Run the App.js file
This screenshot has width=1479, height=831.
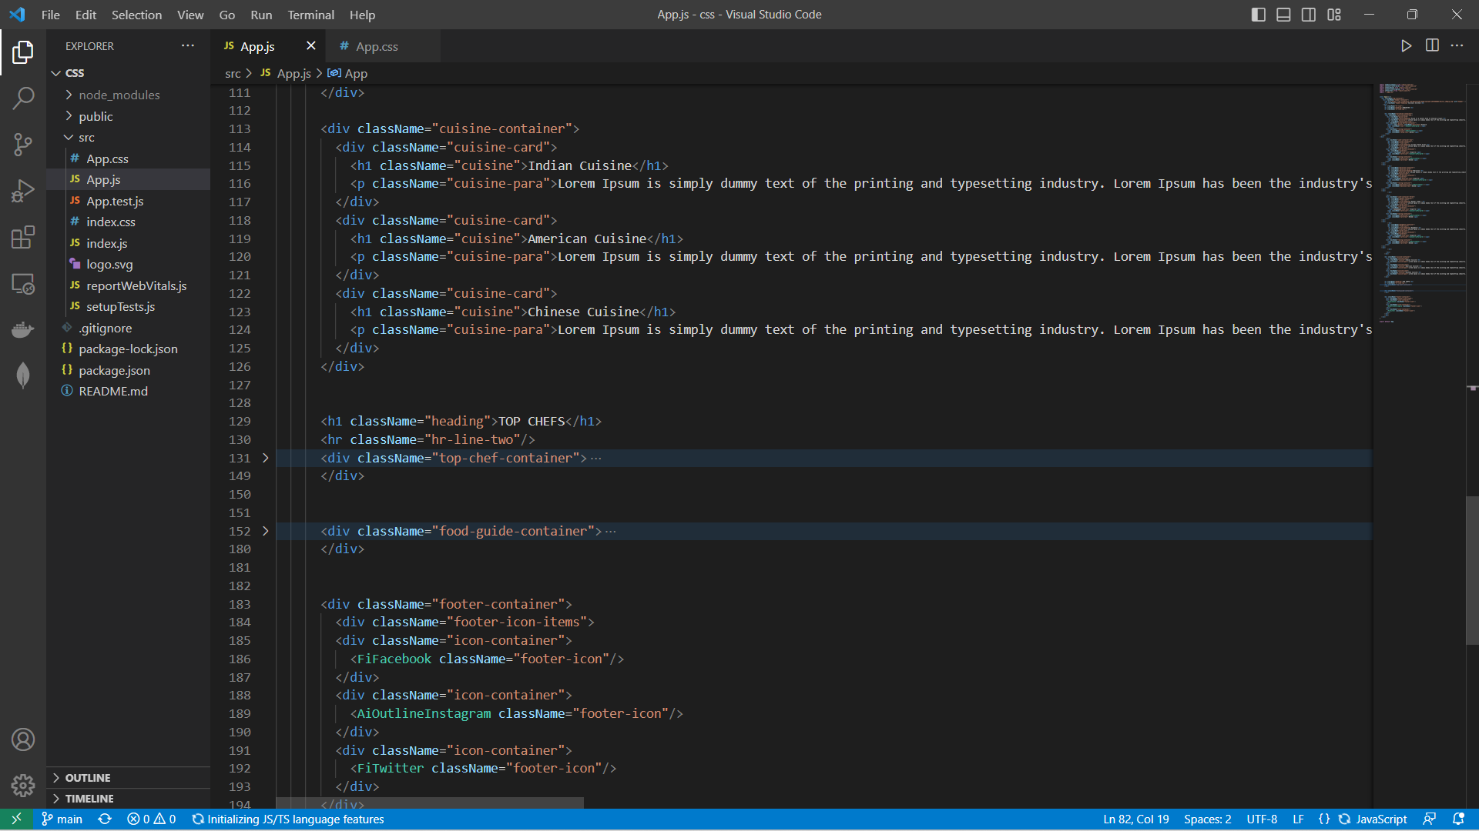pyautogui.click(x=1406, y=45)
